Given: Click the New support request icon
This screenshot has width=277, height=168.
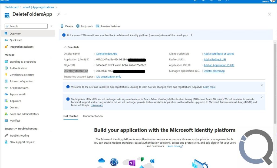Looking at the screenshot, I should [6, 142].
